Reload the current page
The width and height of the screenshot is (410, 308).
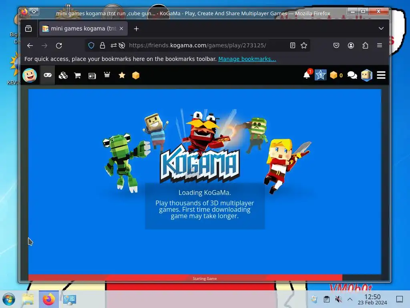pos(59,46)
